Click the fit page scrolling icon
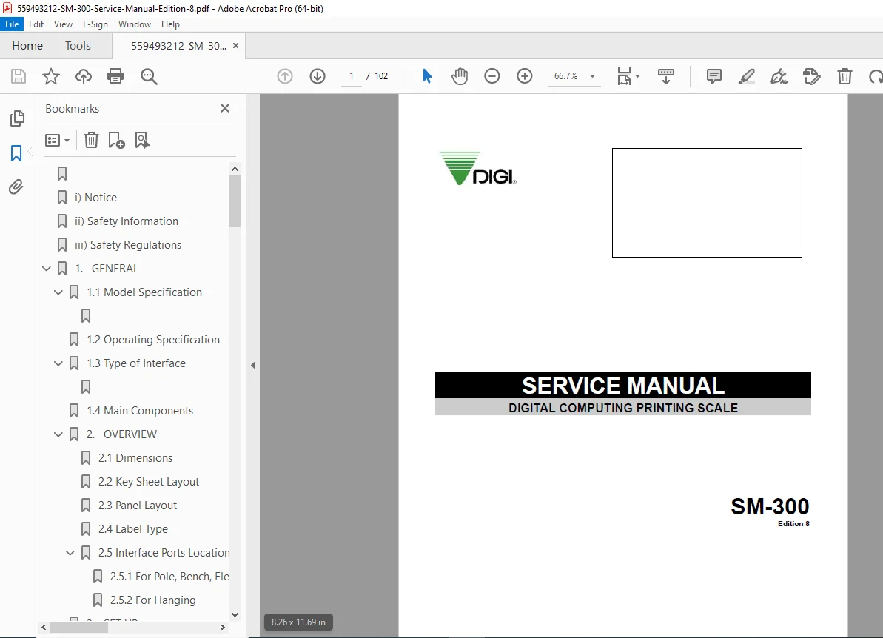This screenshot has width=883, height=638. (624, 76)
